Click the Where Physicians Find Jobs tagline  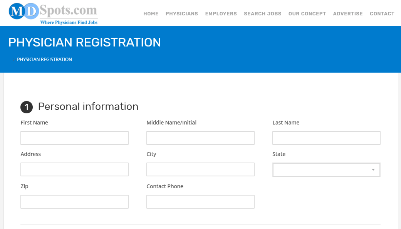[x=69, y=22]
